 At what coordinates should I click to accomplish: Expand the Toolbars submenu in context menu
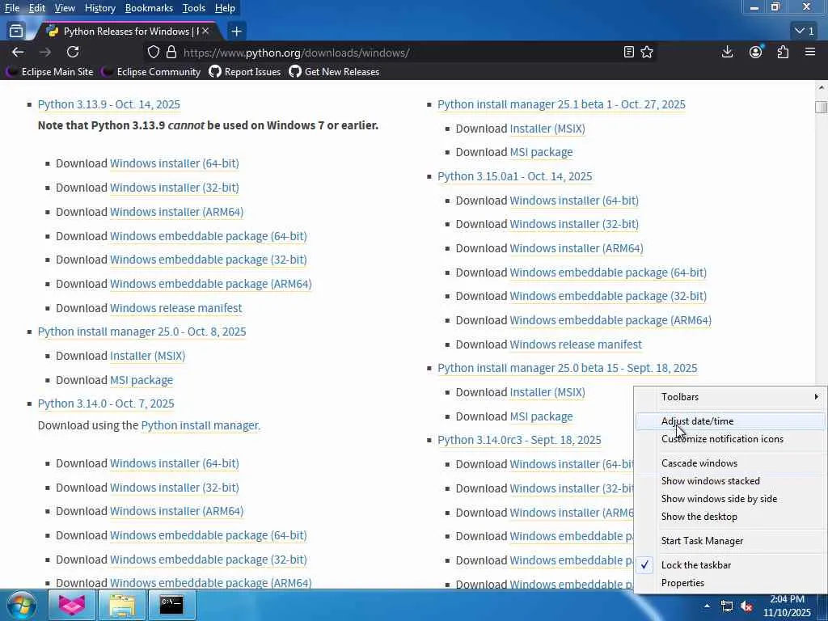pyautogui.click(x=730, y=396)
